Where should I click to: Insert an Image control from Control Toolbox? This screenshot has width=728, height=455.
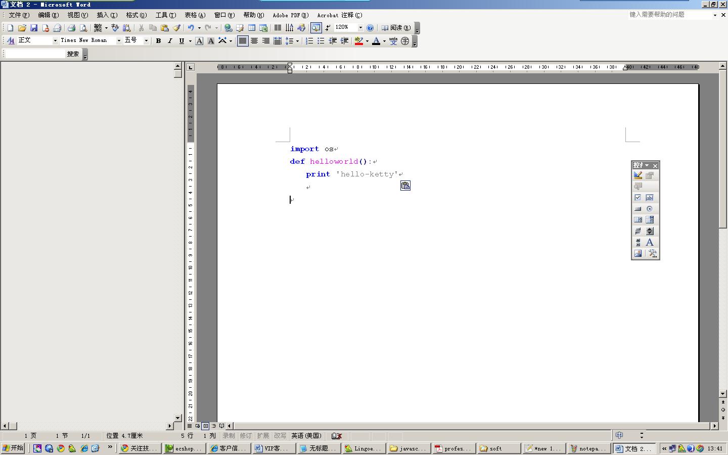638,253
